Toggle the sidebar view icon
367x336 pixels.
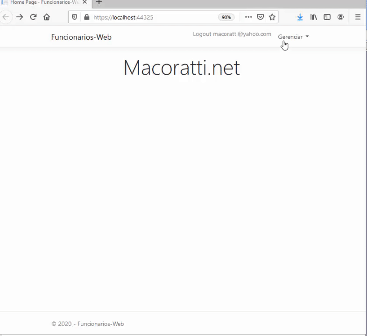pos(327,17)
